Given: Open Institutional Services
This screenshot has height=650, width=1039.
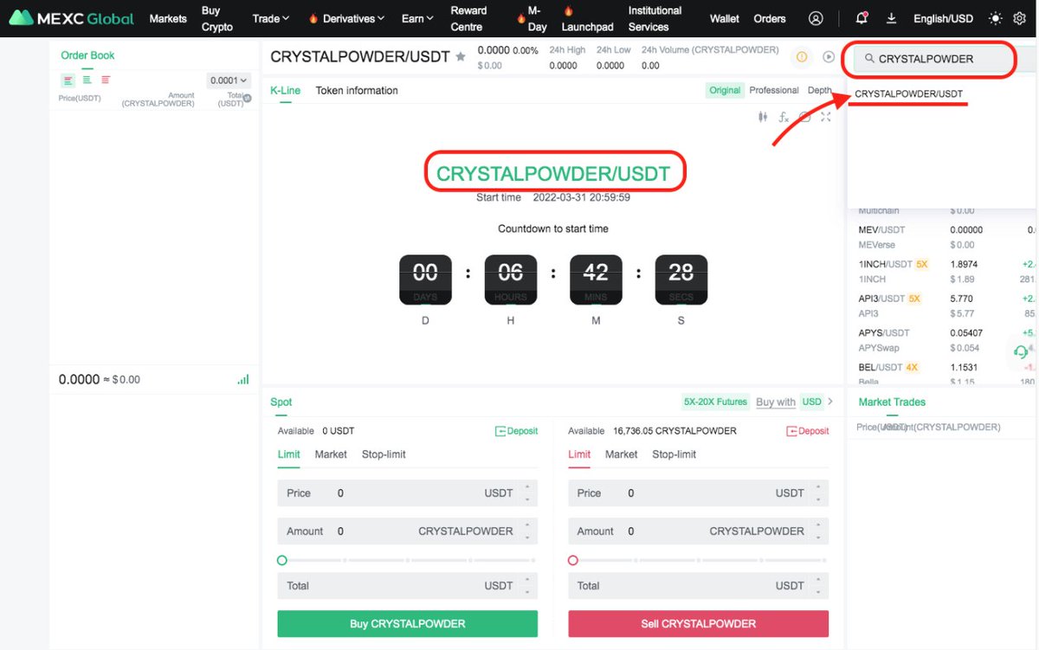Looking at the screenshot, I should click(x=655, y=18).
